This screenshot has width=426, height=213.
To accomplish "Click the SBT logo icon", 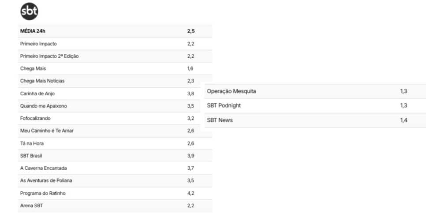I will (x=30, y=11).
